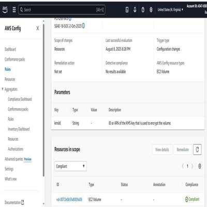Image resolution: width=207 pixels, height=207 pixels.
Task: Focus the top search field
Action: pos(62,10)
